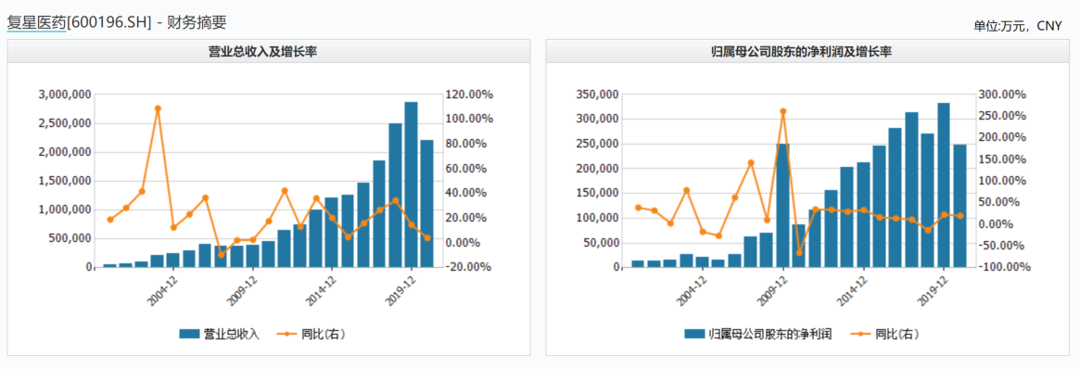Click the tallest blue bar in revenue chart

(412, 184)
